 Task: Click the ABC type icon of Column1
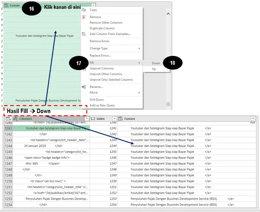pos(16,119)
